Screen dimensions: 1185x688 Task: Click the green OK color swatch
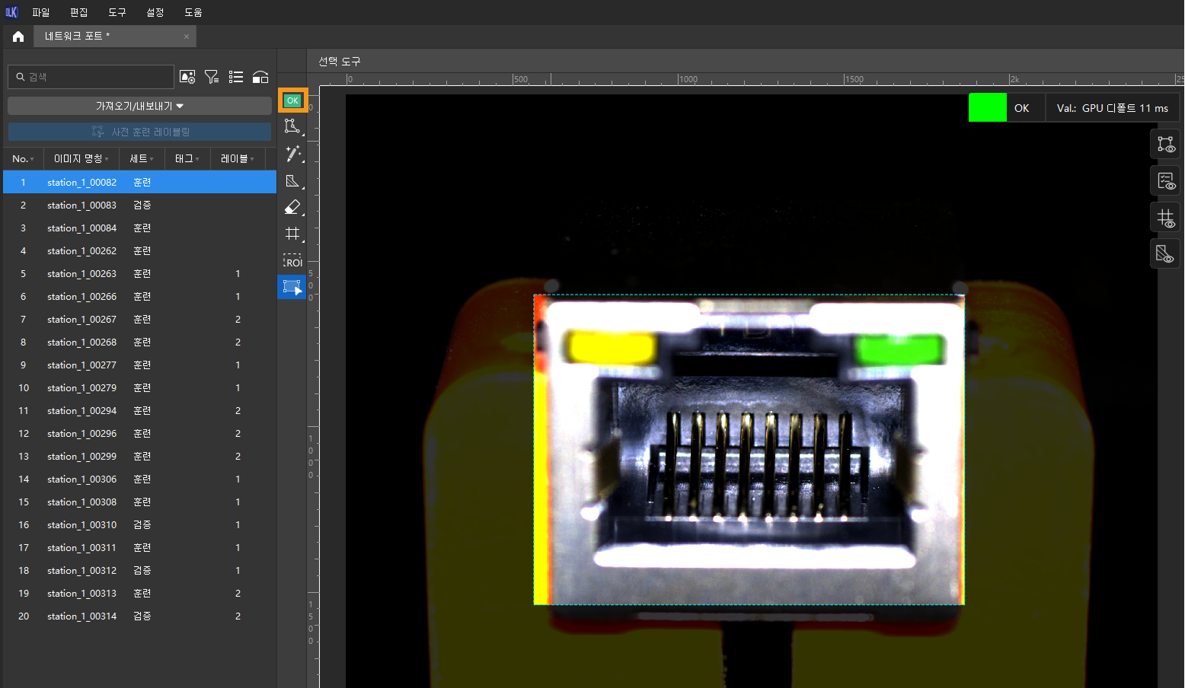[987, 108]
